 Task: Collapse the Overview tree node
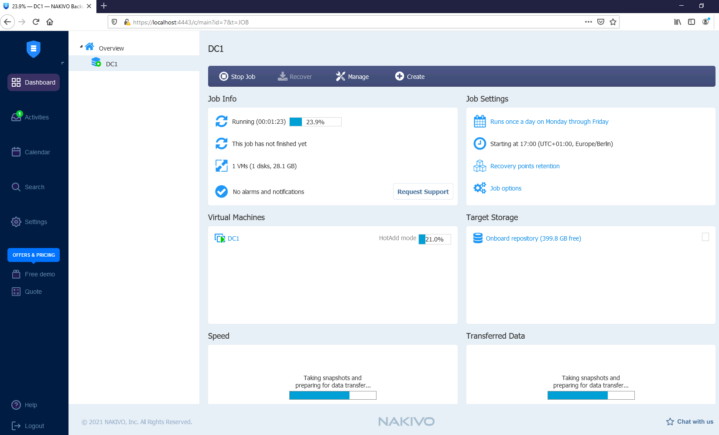(x=81, y=46)
